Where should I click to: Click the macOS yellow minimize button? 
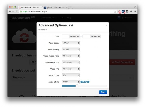click(12, 7)
